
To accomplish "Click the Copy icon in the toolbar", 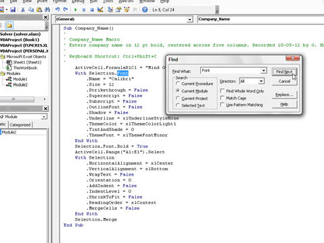I will 31,9.
